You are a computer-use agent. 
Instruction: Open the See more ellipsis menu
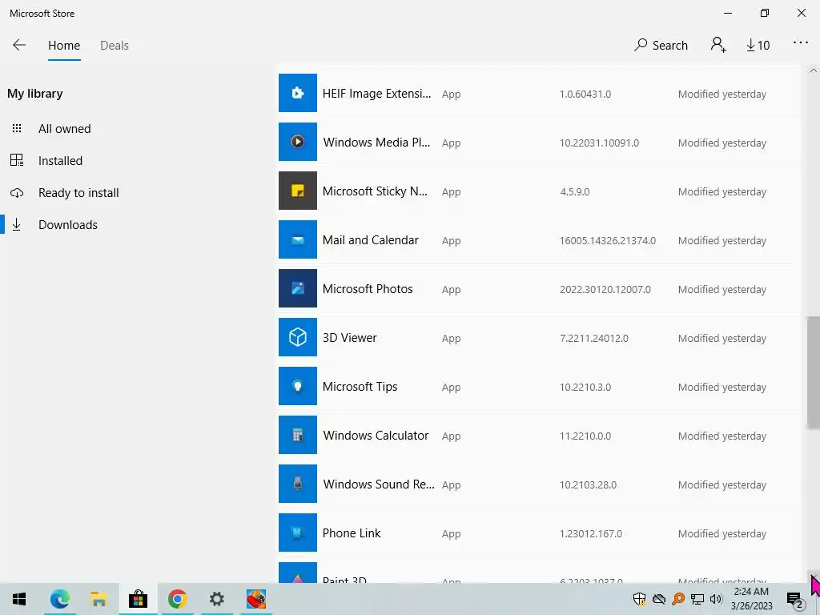click(x=801, y=43)
